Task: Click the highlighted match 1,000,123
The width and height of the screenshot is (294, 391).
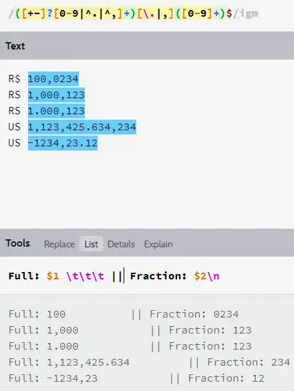Action: pos(56,95)
